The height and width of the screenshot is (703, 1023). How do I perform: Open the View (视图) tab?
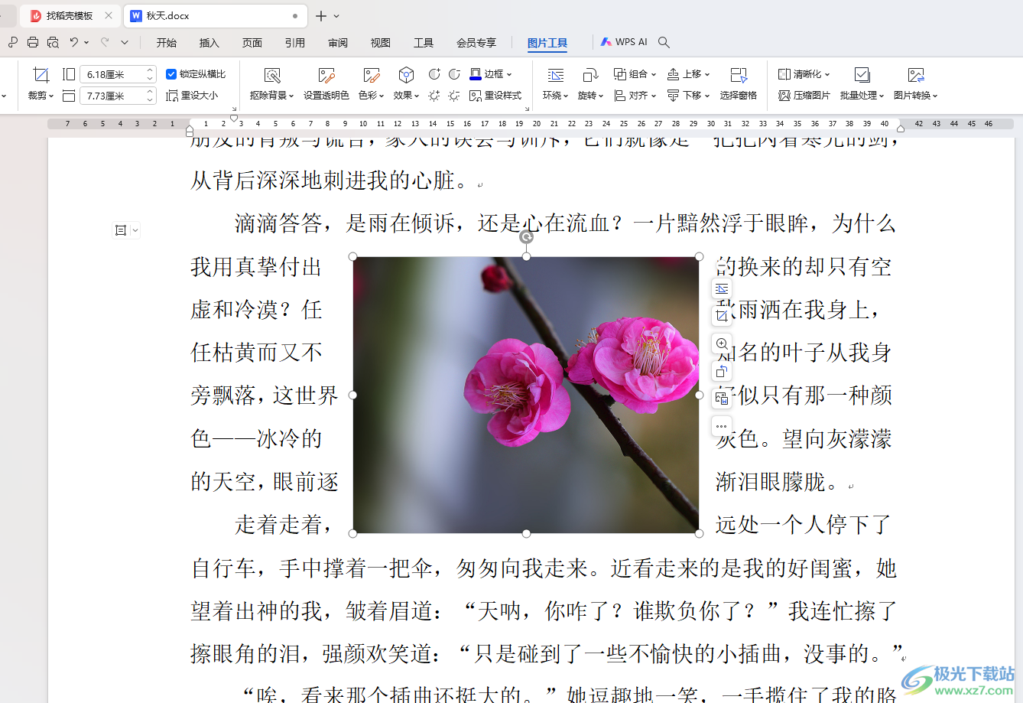380,43
